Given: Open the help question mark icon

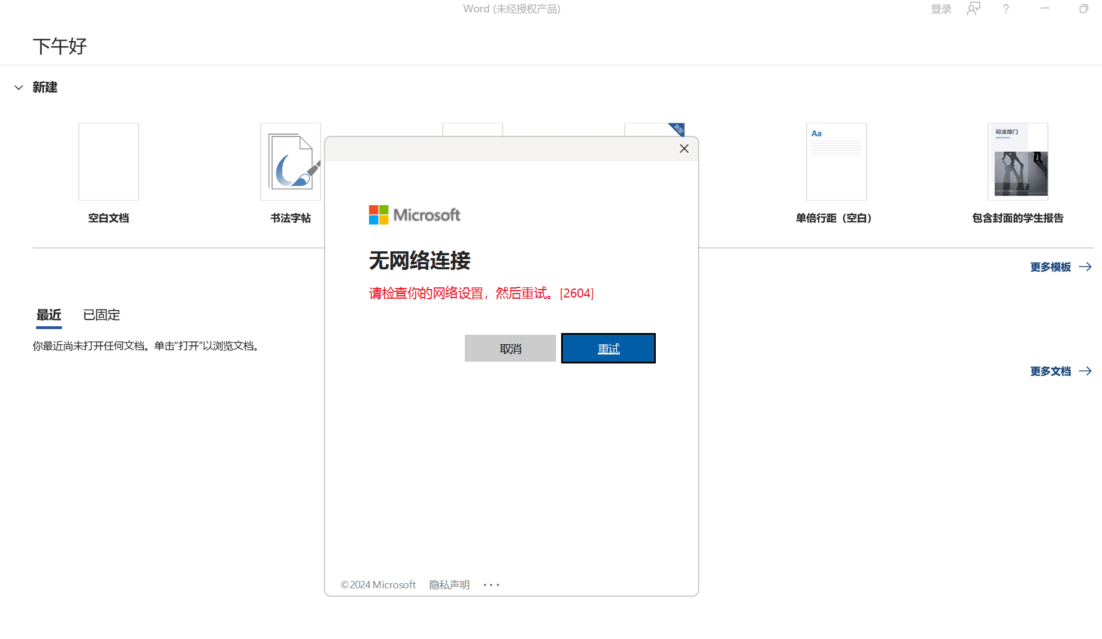Looking at the screenshot, I should [x=1006, y=8].
